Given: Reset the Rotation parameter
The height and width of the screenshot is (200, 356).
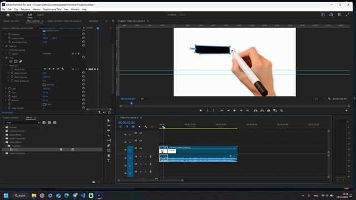Looking at the screenshot, I should 83,34.
